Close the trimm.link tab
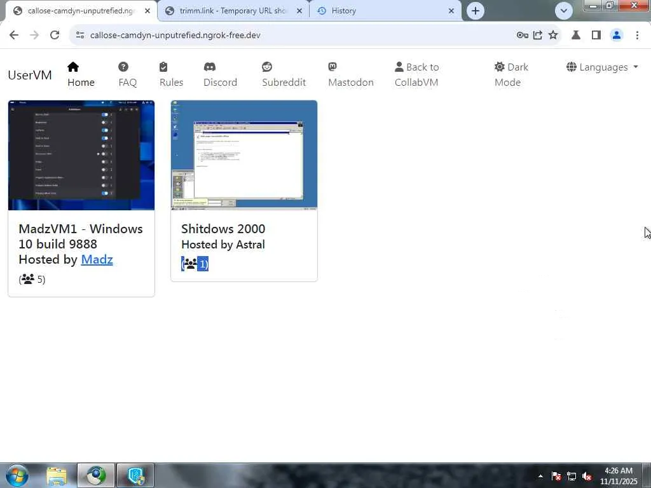651x488 pixels. (299, 11)
